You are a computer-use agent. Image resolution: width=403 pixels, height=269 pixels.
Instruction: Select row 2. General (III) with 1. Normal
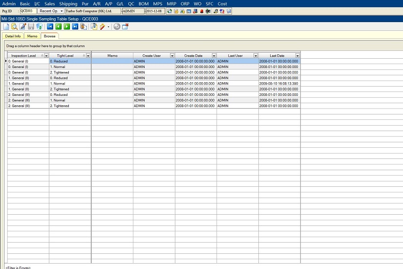[x=154, y=100]
